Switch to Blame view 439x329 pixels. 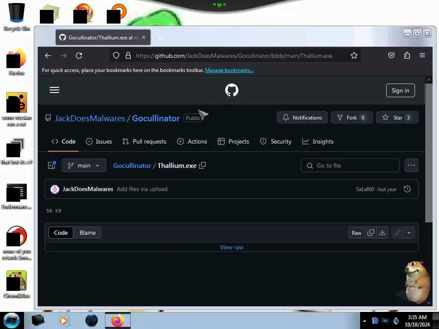coord(87,233)
